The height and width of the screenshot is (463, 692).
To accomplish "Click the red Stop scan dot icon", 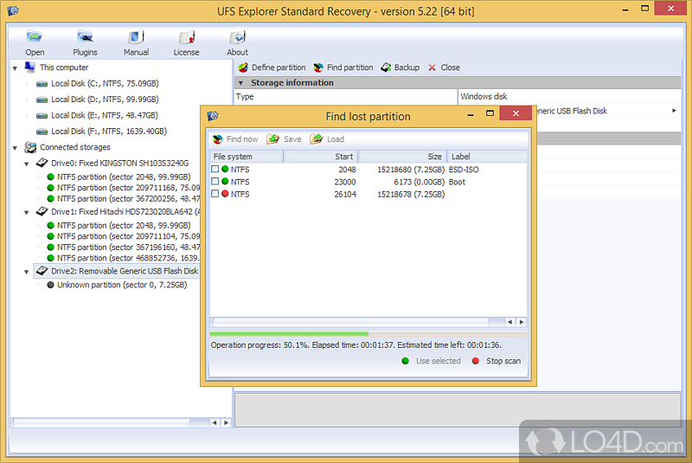I will pyautogui.click(x=475, y=361).
